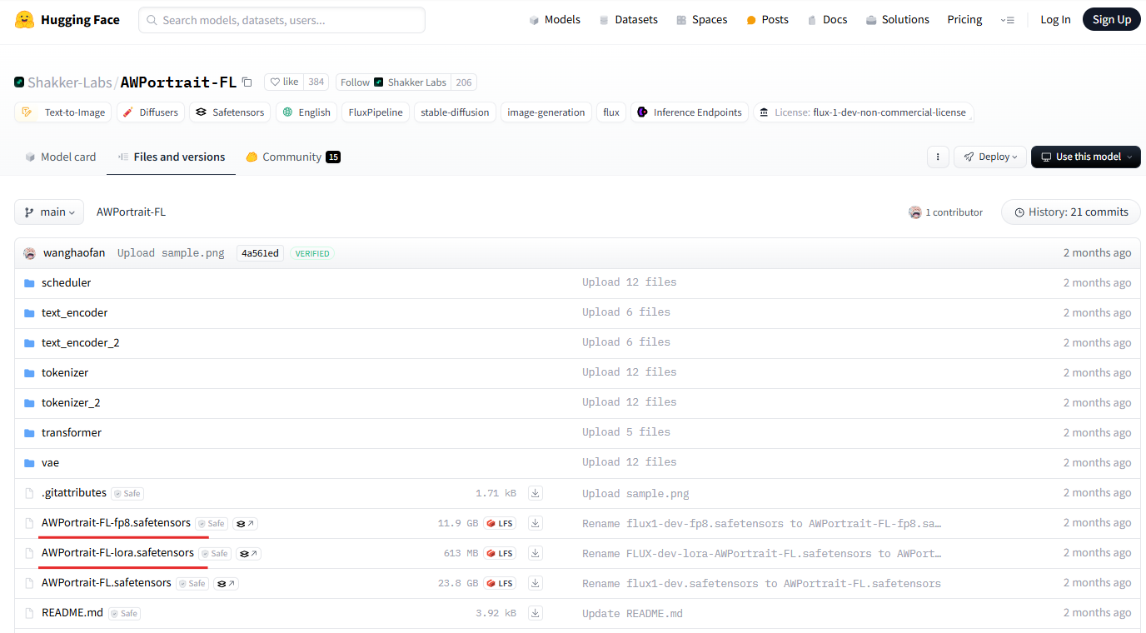Screen dimensions: 1146x633
Task: Focus the search models input field
Action: coord(282,20)
